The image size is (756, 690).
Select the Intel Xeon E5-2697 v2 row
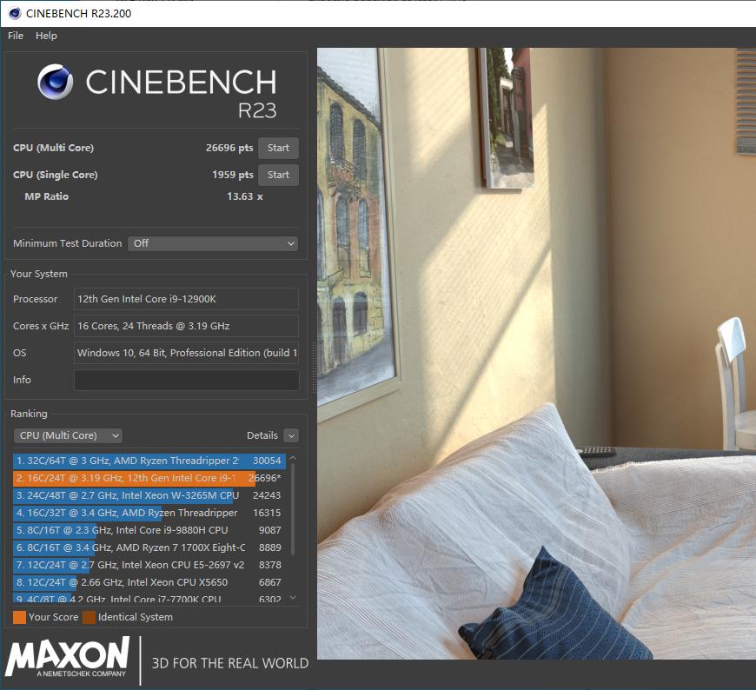pos(149,565)
